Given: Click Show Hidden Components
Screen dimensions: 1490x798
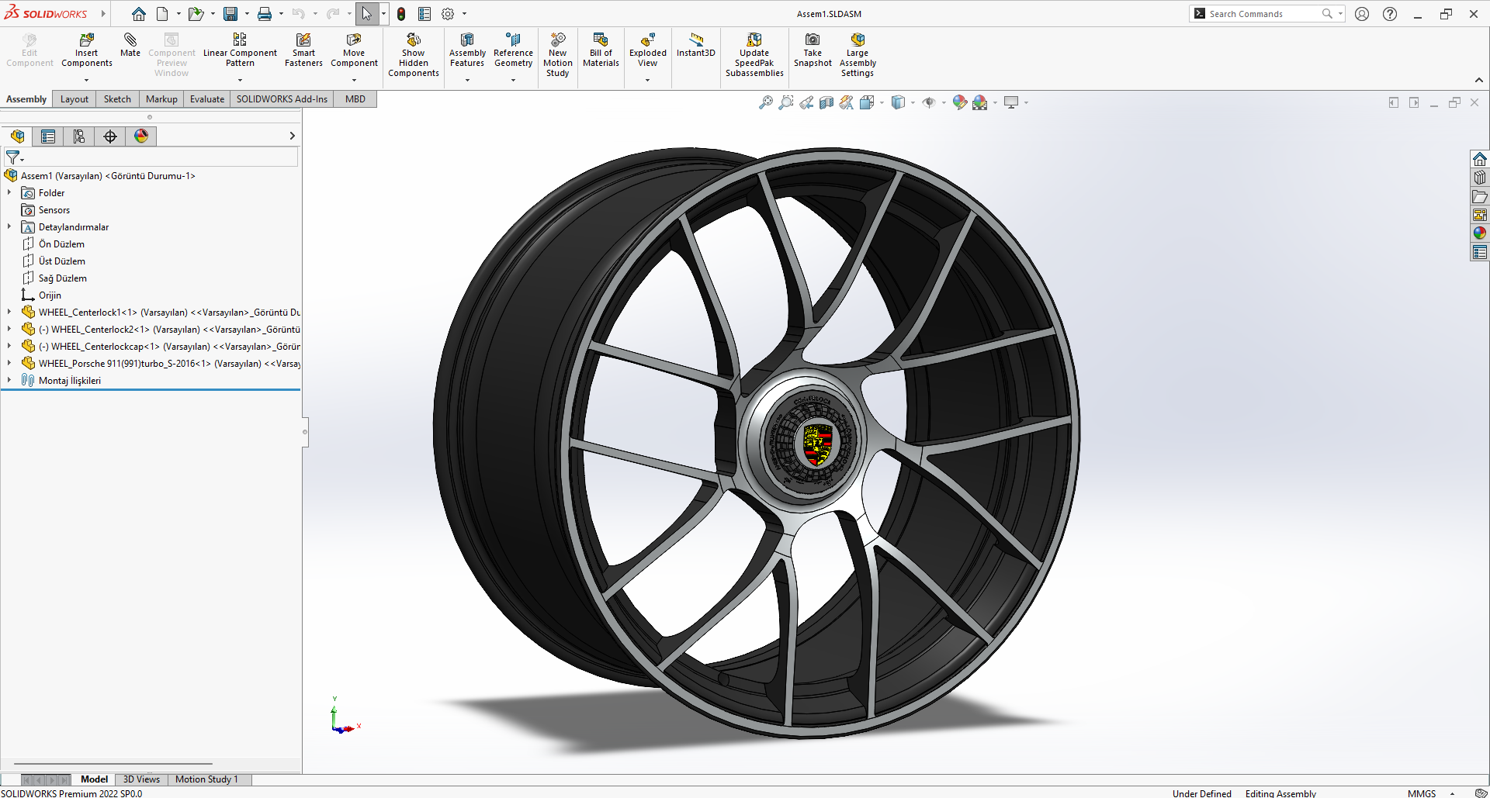Looking at the screenshot, I should pos(414,54).
